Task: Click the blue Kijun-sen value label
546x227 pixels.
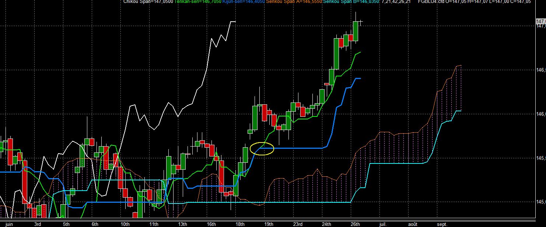Action: [x=244, y=2]
